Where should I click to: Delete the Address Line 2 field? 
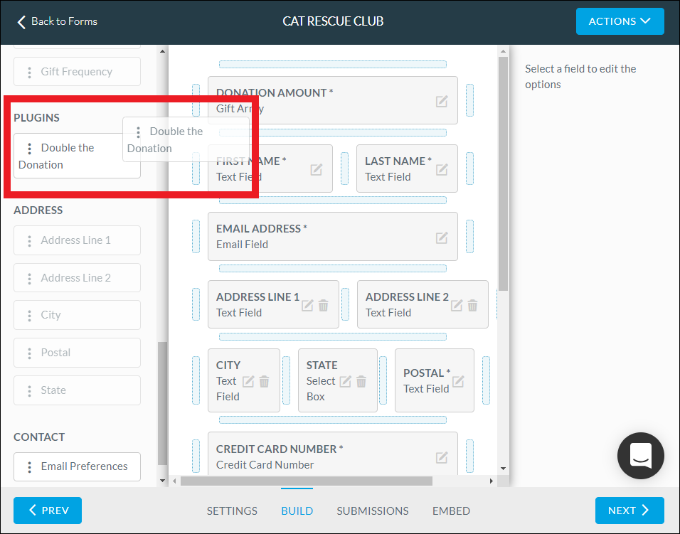coord(473,306)
